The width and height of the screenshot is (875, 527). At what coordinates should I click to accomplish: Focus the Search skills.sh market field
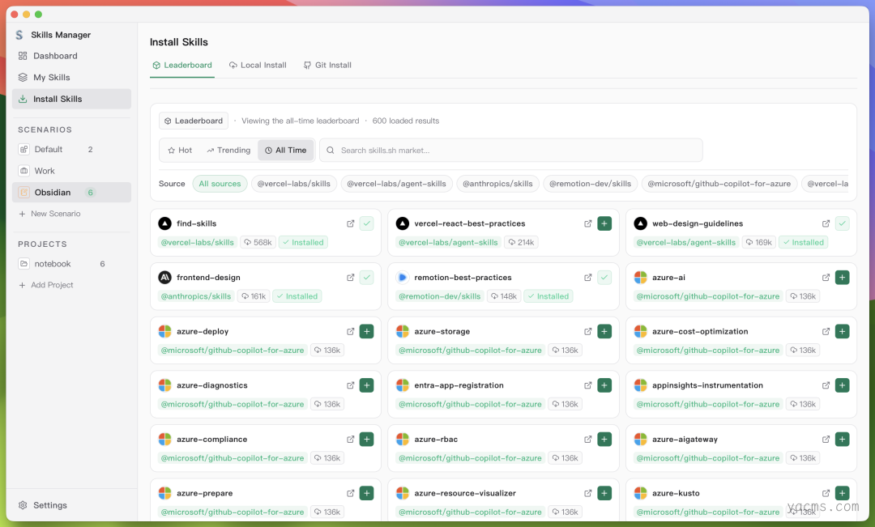[510, 150]
